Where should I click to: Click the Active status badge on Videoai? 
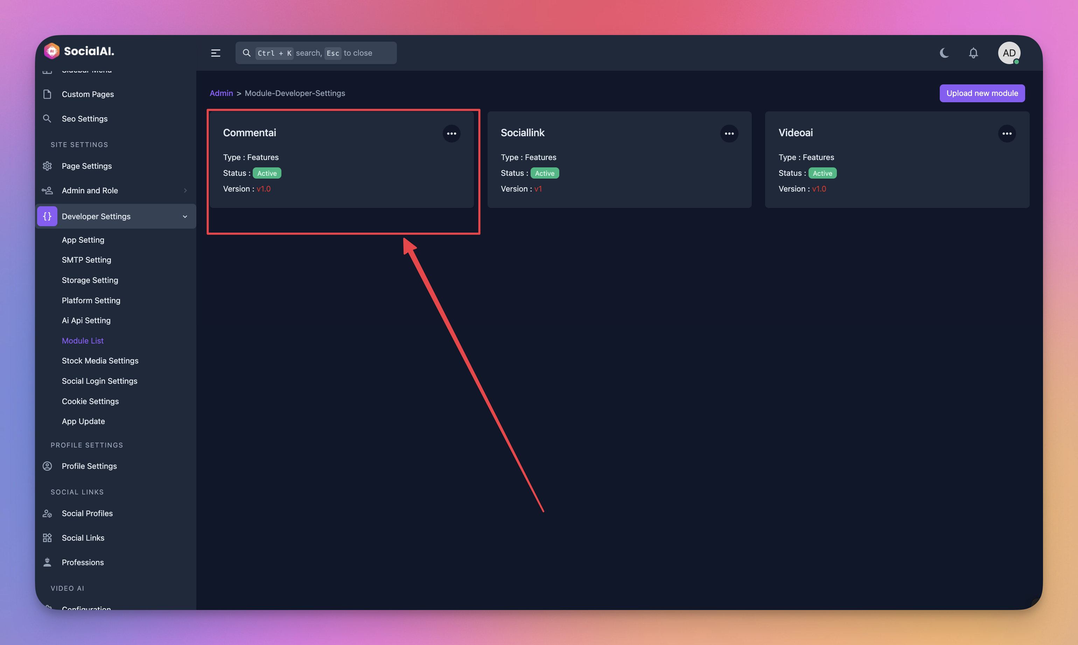pos(822,173)
